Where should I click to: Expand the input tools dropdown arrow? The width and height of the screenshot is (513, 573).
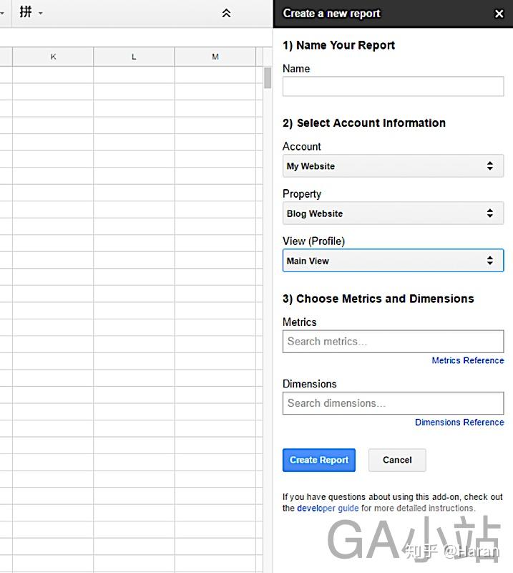pyautogui.click(x=41, y=13)
